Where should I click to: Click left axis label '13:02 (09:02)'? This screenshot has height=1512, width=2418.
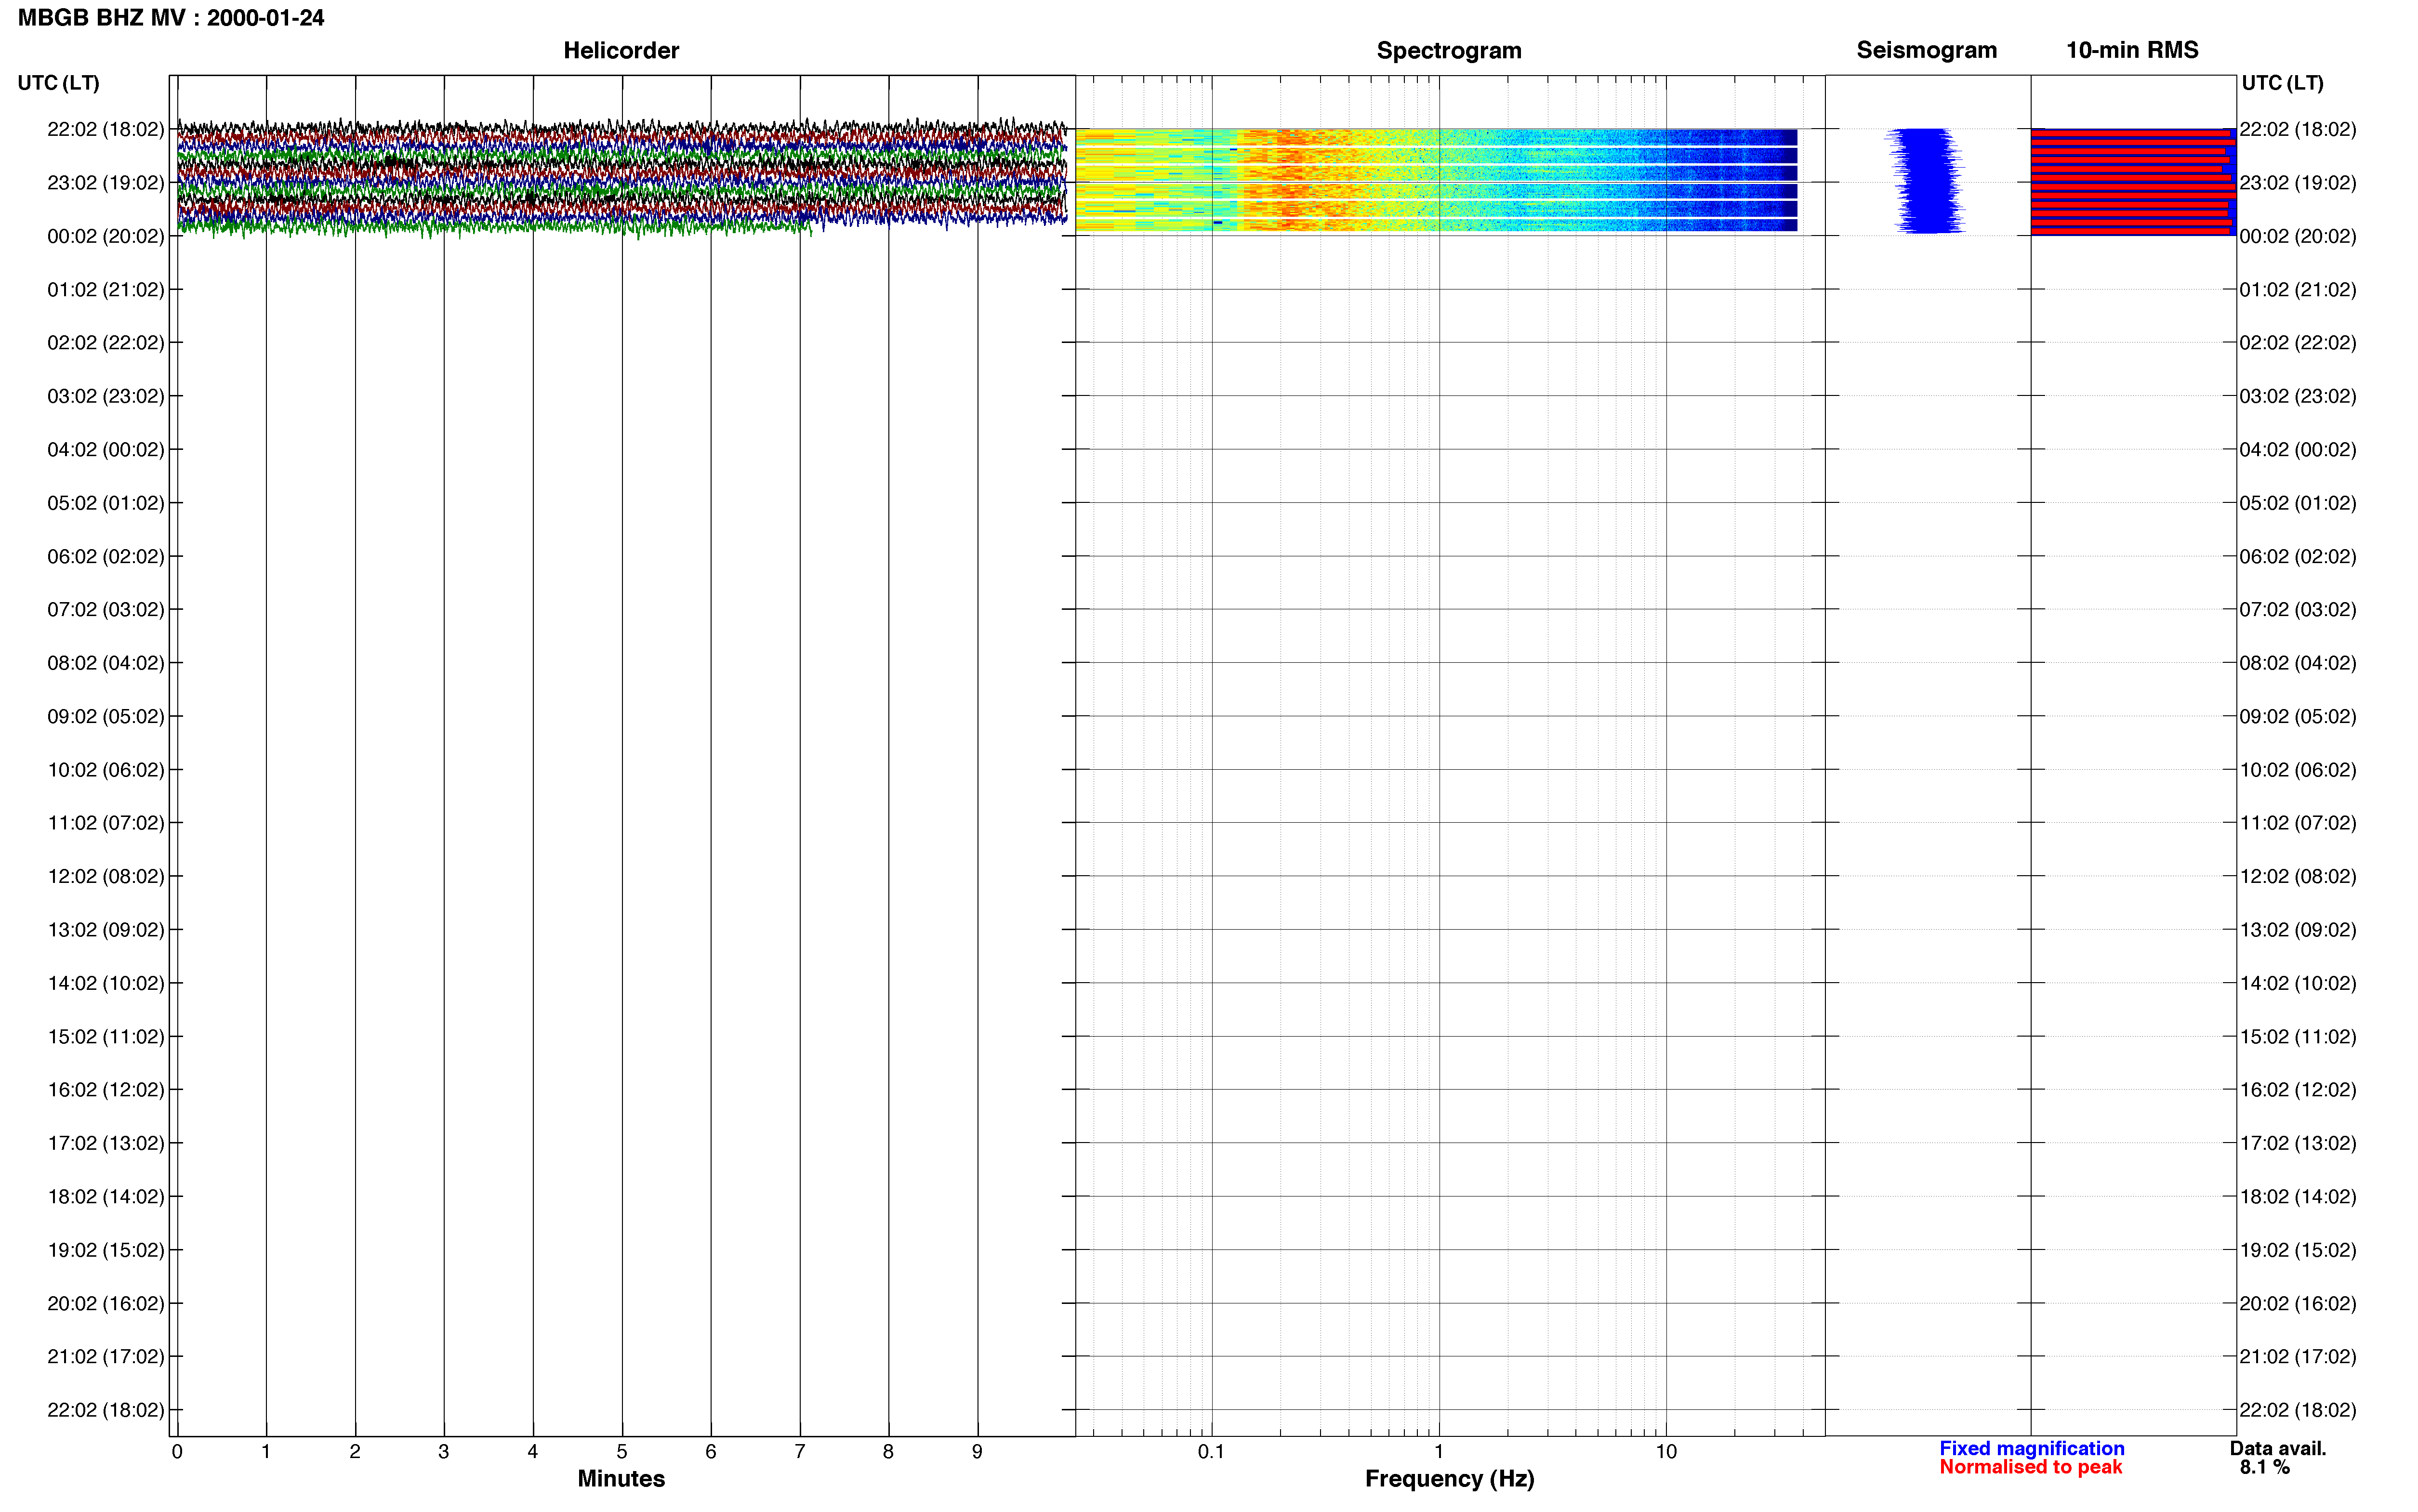coord(105,930)
